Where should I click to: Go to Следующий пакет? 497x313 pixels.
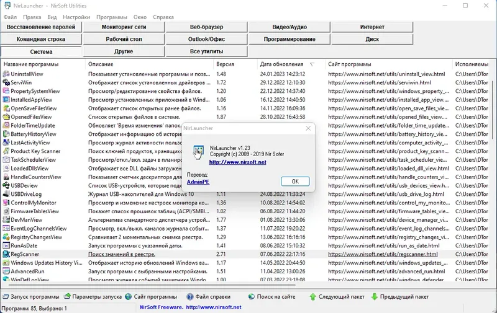337,297
